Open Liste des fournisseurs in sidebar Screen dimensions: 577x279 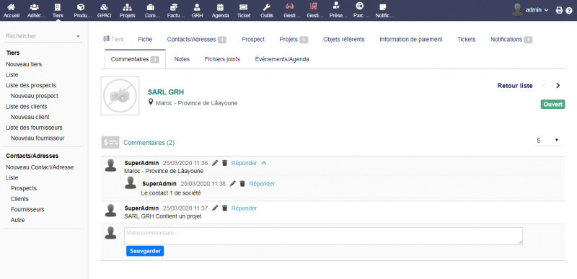coord(34,128)
